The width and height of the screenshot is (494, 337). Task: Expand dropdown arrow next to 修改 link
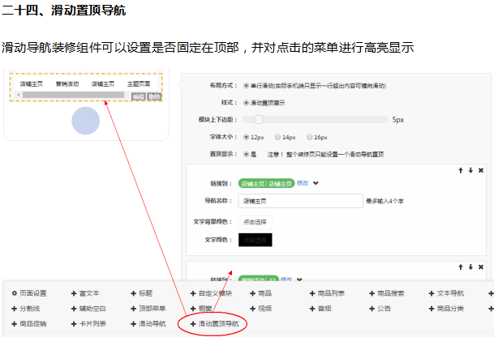tap(316, 183)
